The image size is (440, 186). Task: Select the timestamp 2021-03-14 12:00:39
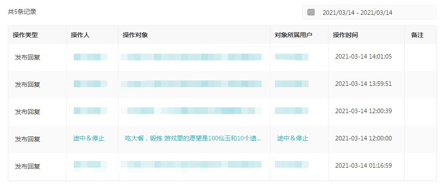(x=364, y=111)
